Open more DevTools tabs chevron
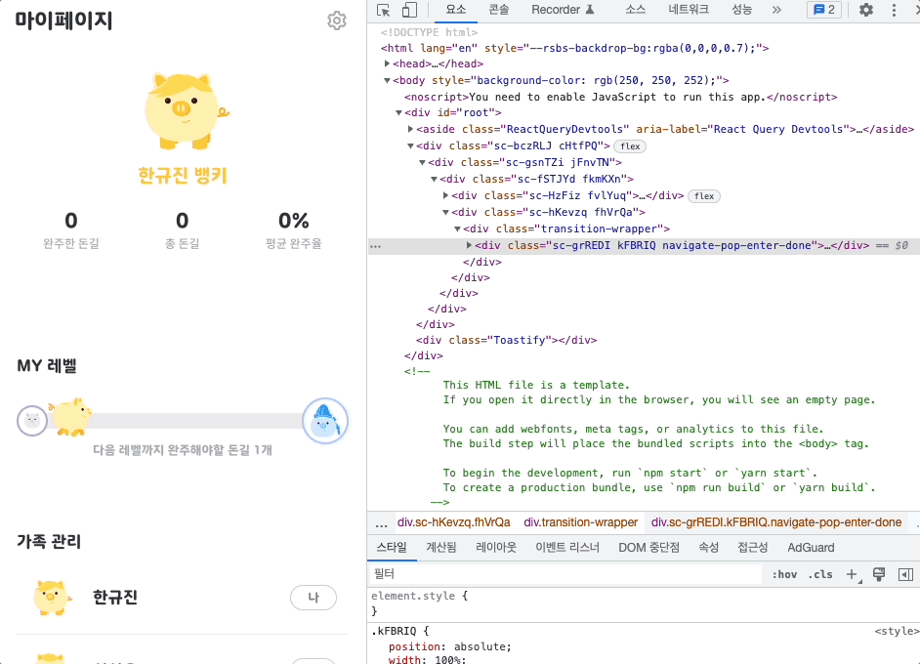 (x=776, y=10)
